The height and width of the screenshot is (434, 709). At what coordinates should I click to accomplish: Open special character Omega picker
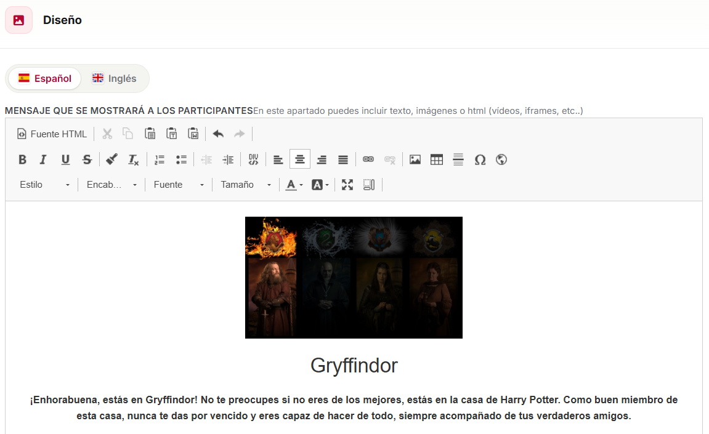(480, 159)
